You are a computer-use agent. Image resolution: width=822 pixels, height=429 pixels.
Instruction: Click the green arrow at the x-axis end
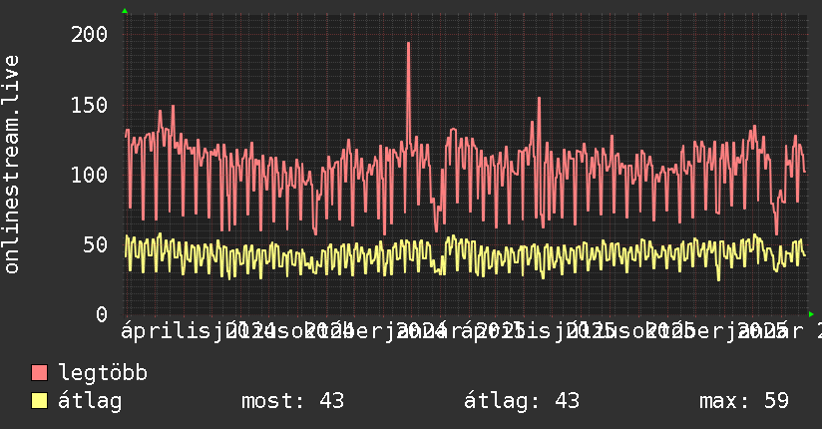point(811,314)
